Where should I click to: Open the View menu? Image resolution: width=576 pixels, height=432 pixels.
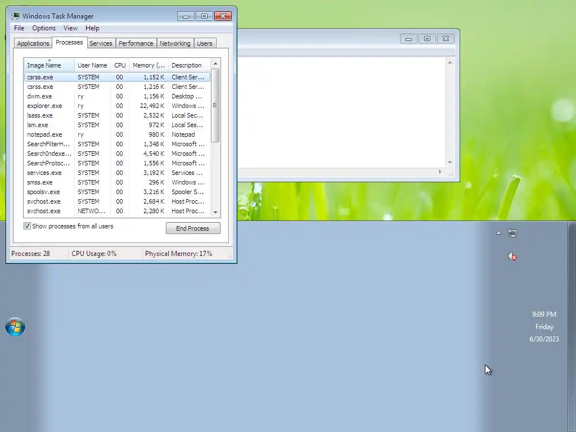[x=70, y=28]
